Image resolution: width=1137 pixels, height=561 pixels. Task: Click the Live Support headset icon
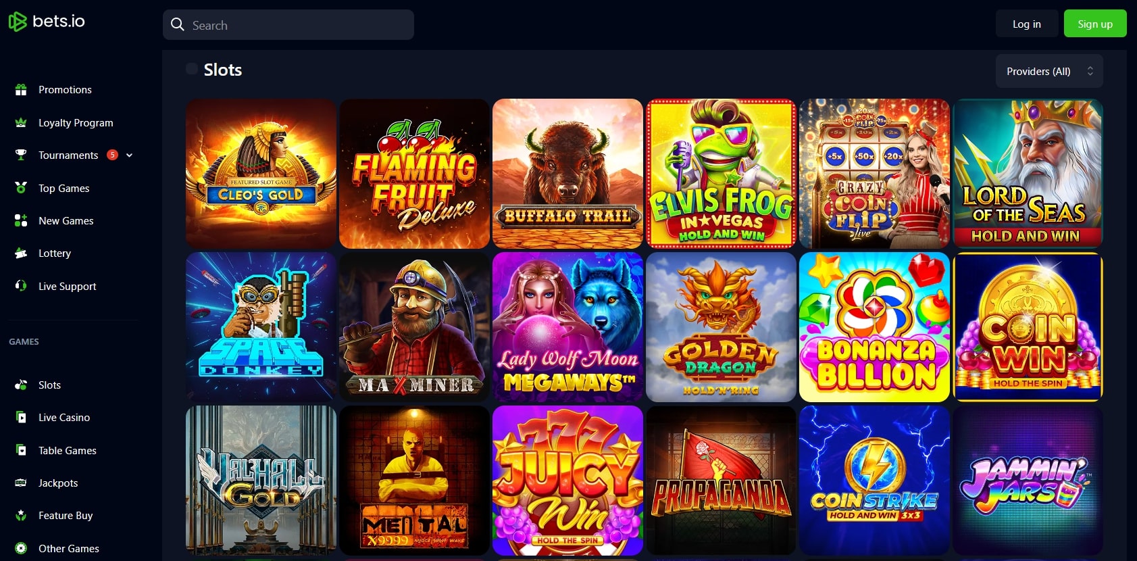tap(21, 286)
